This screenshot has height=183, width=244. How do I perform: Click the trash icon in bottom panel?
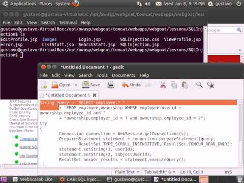coord(240,179)
